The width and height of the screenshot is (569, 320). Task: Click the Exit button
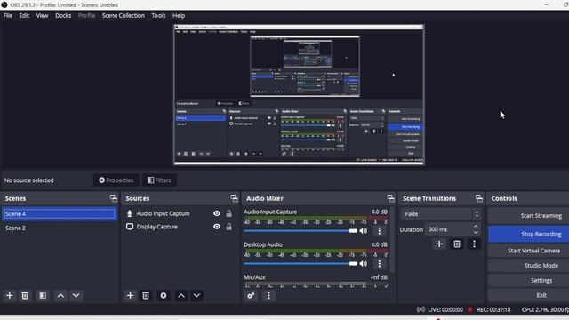529,295
